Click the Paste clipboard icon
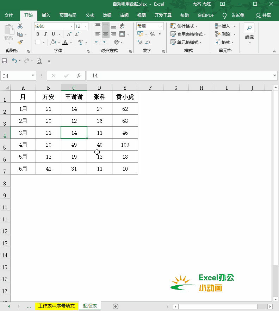279x311 pixels. tap(9, 30)
